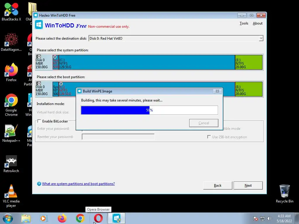Open the Notepad++ desktop shortcut
Viewport: 299px width, 224px height.
click(x=11, y=133)
